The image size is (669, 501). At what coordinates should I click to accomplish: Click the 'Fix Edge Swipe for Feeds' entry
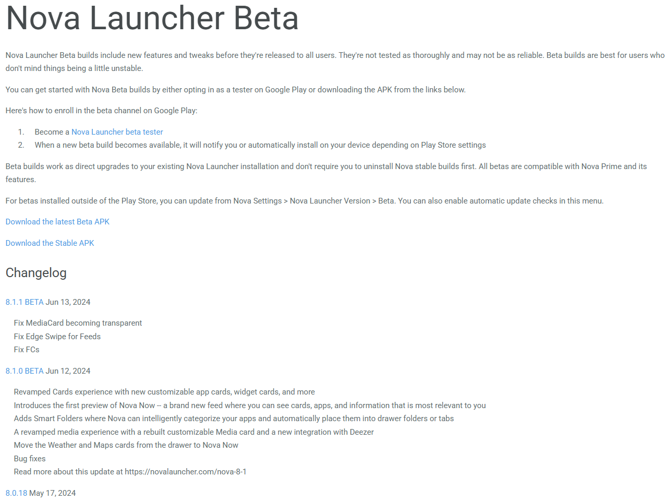pos(57,337)
